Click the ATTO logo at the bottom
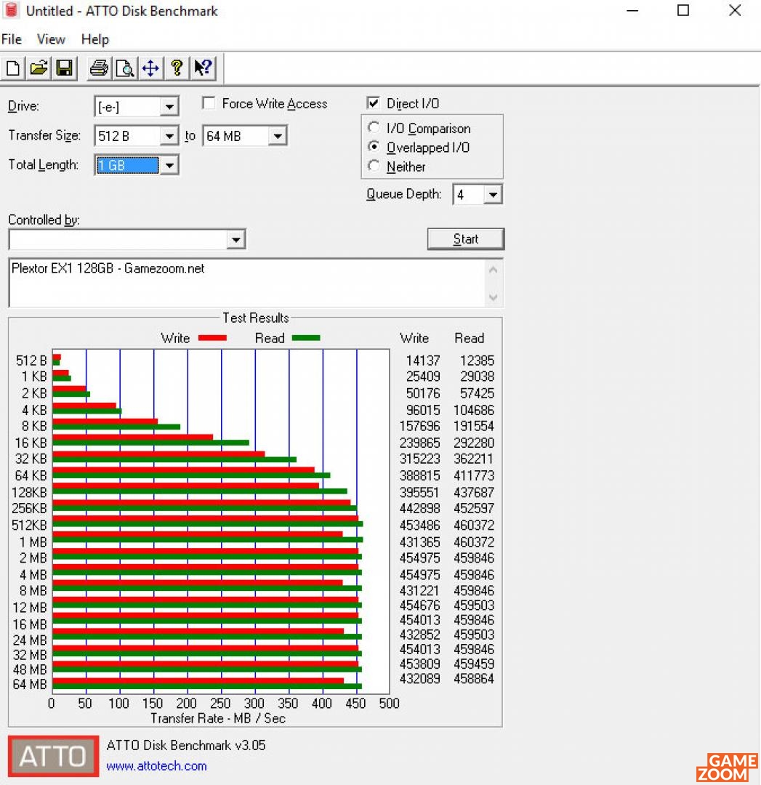This screenshot has width=761, height=785. point(54,756)
